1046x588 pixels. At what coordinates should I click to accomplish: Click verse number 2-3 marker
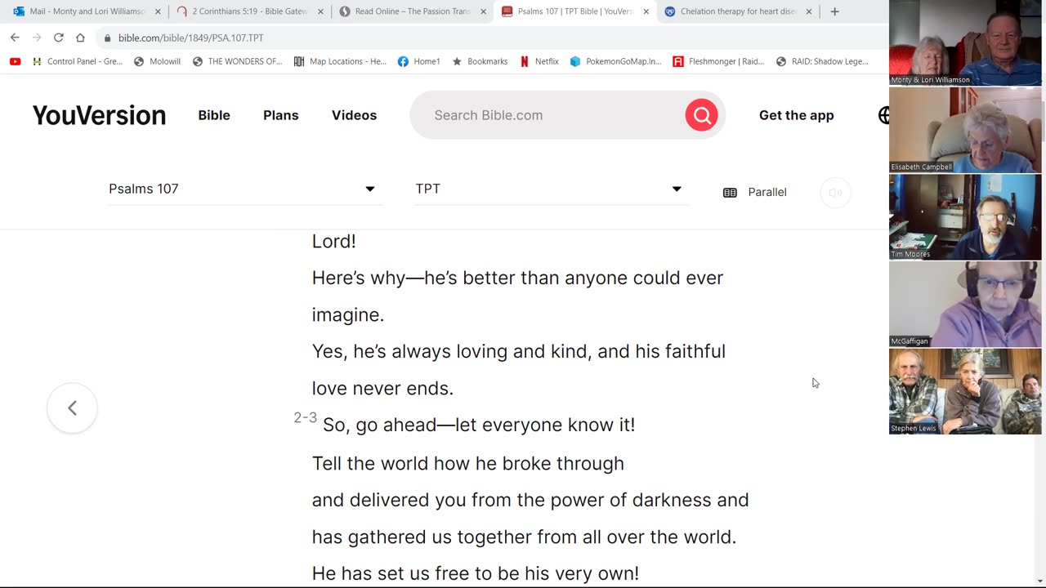[x=306, y=417]
